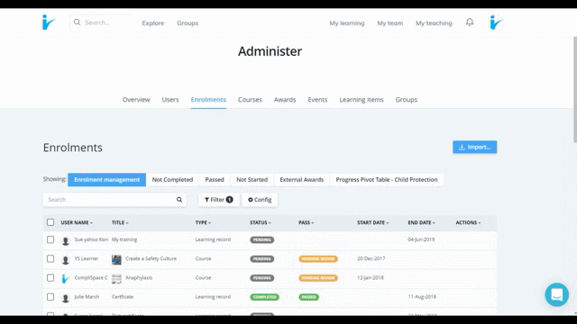Click the page vertical scrollbar
Screen dimensions: 577x324
[x=575, y=89]
